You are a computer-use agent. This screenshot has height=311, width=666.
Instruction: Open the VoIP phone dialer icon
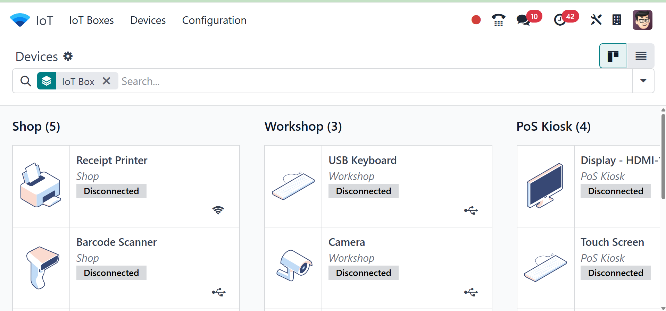498,20
